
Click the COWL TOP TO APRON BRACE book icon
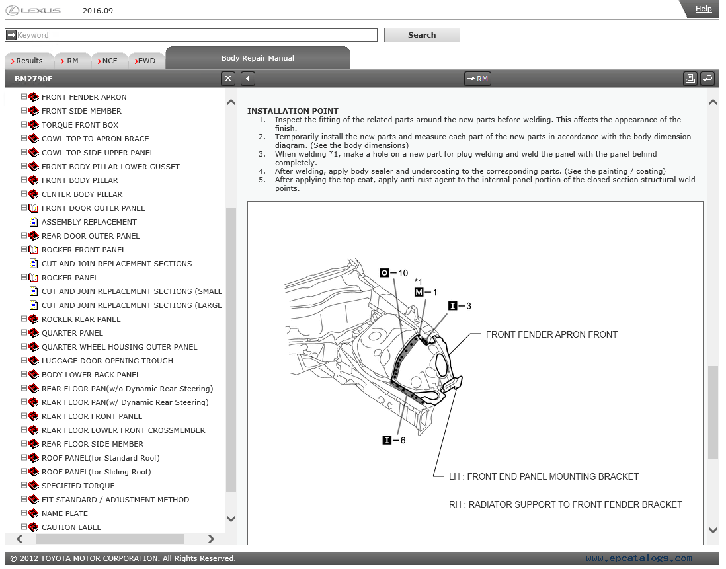coord(33,139)
